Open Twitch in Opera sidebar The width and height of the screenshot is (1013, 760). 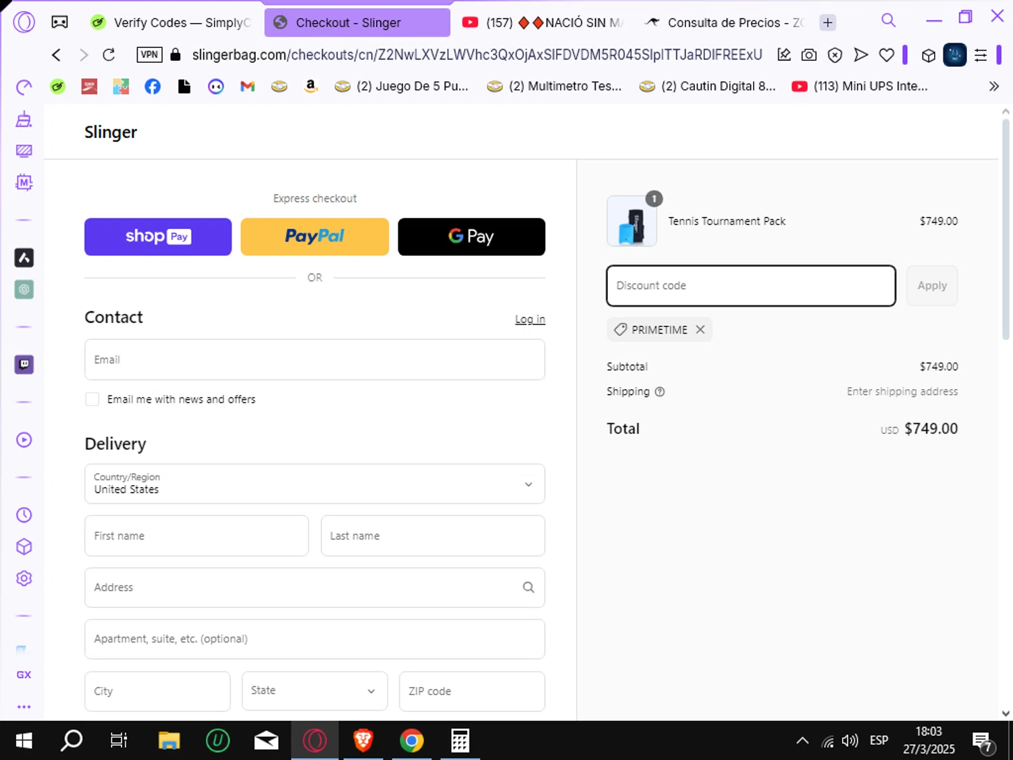point(24,365)
